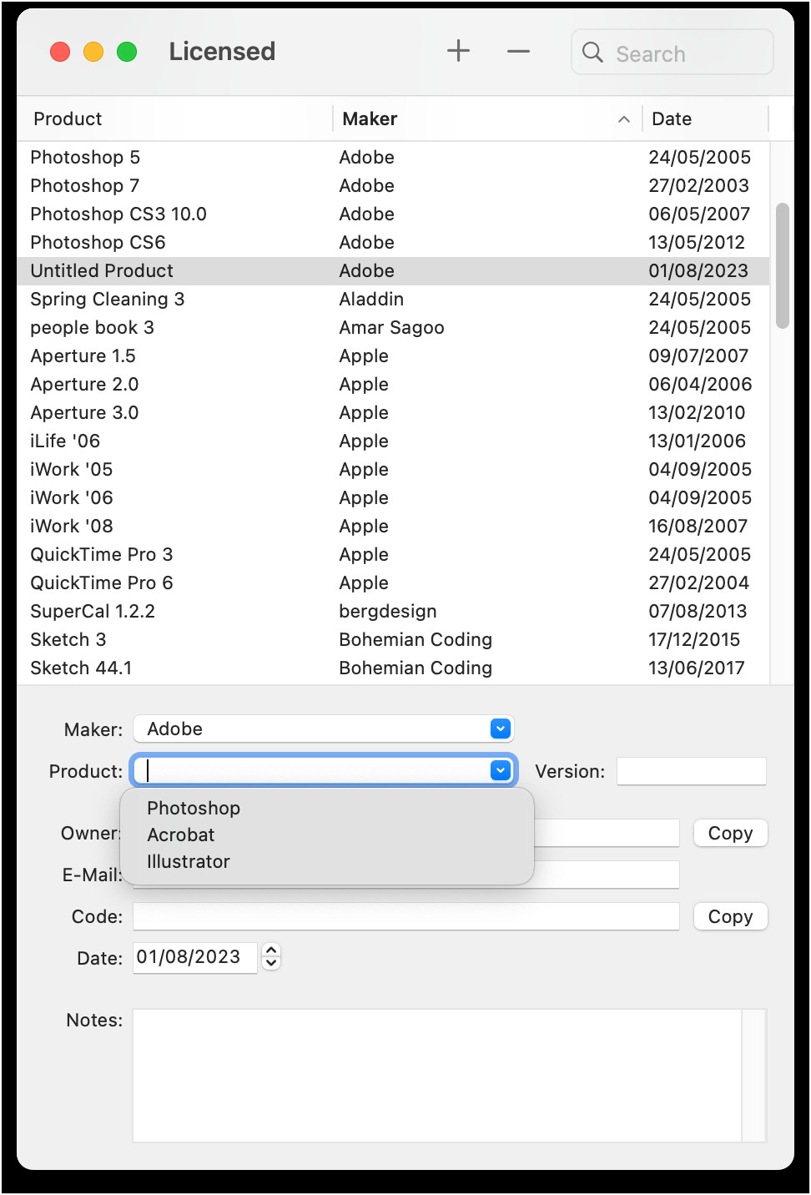Collapse the Product combo box arrow
The width and height of the screenshot is (811, 1195).
[x=500, y=770]
